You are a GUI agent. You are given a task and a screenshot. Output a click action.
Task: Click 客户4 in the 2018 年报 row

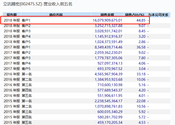tap(26, 36)
